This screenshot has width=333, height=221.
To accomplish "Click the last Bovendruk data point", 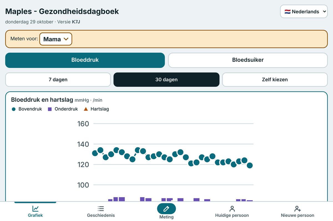I will [250, 166].
